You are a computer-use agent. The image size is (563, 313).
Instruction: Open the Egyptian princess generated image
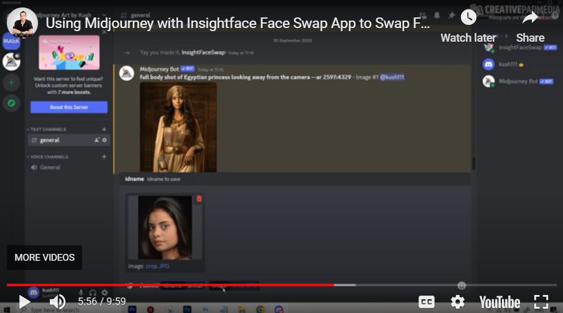point(178,127)
